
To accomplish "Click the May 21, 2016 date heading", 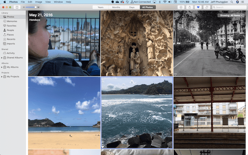I will tap(41, 15).
